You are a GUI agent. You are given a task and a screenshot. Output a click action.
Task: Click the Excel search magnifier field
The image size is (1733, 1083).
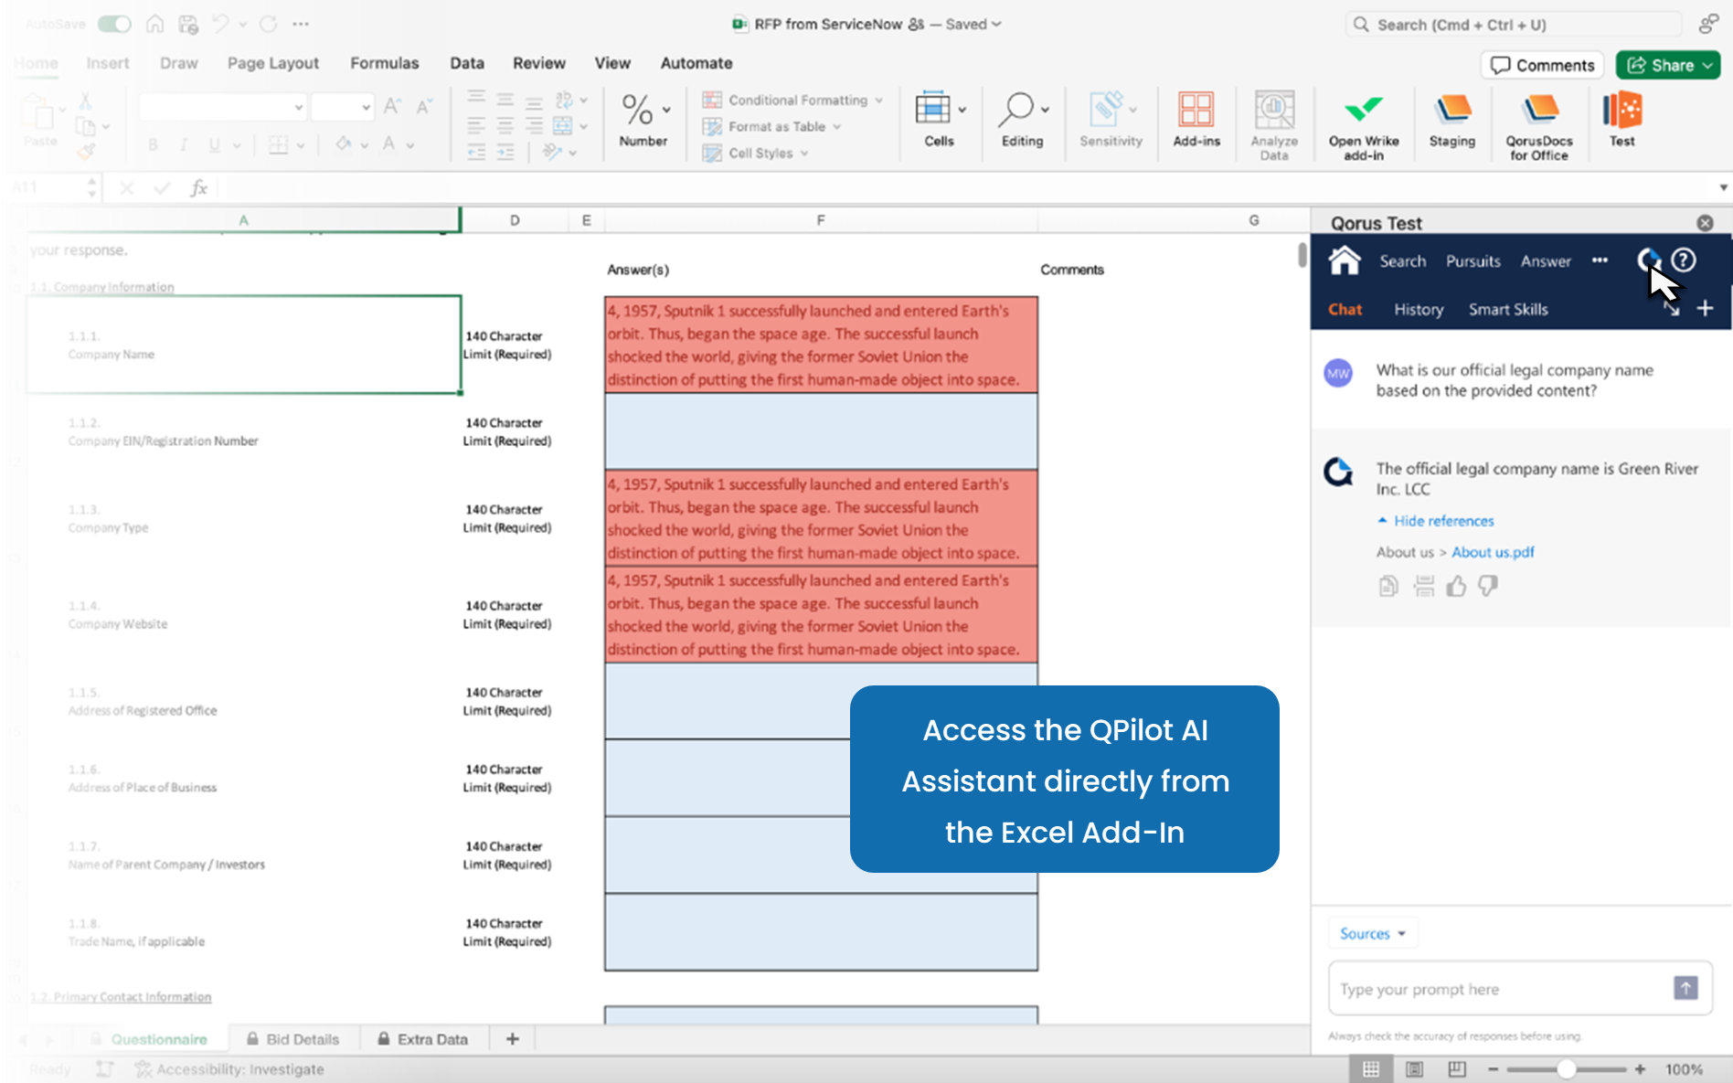(x=1513, y=25)
